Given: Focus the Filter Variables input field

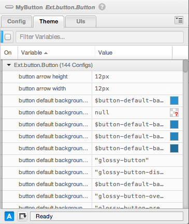Looking at the screenshot, I should tap(99, 37).
